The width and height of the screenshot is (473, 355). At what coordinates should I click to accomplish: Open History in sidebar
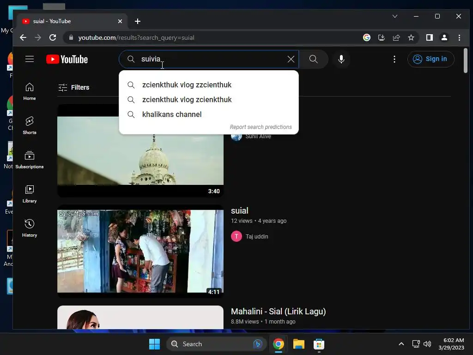pos(30,228)
